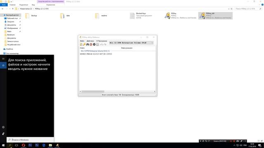
Task: Click the search panel home icon
Action: pyautogui.click(x=3, y=65)
